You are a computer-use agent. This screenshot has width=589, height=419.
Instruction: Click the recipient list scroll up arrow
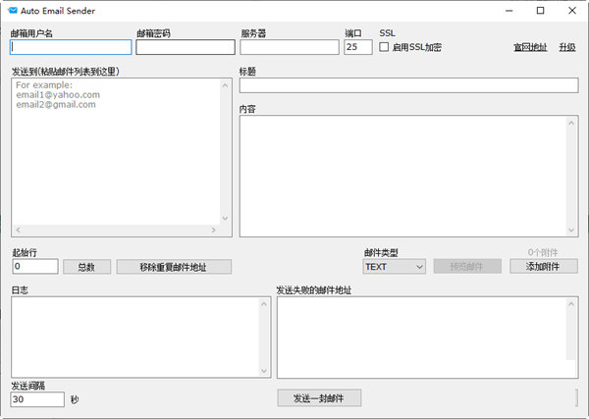click(225, 85)
